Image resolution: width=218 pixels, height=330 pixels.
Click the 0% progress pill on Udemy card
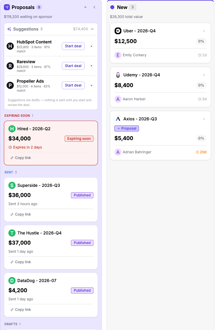coord(201,85)
